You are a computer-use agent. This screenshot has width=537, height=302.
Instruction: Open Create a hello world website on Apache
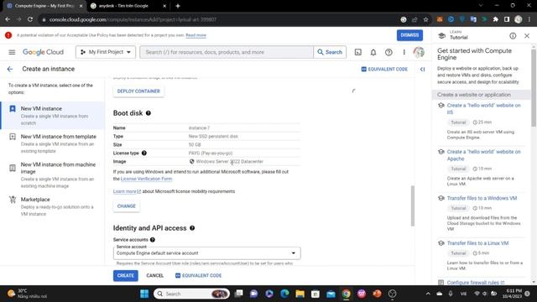pos(483,155)
